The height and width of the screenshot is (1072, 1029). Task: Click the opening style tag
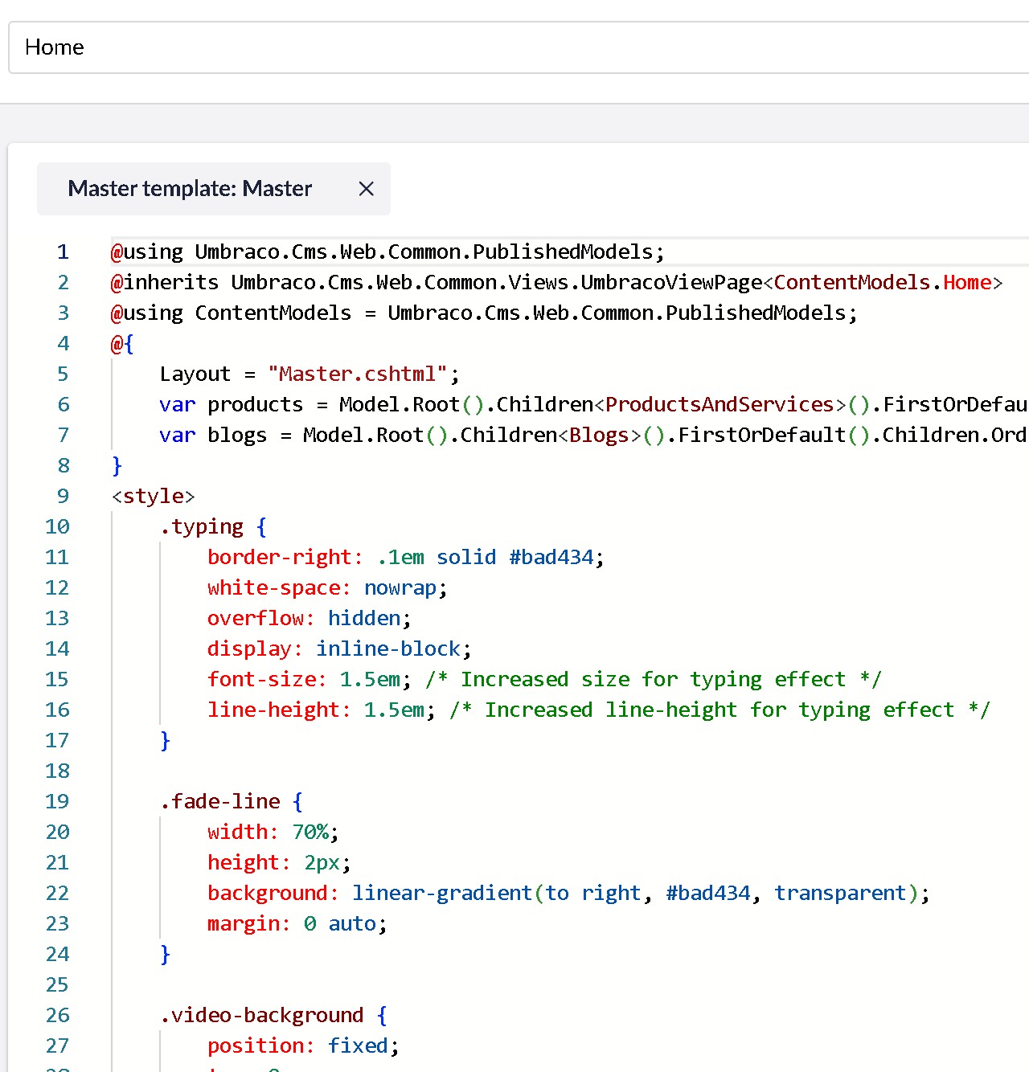tap(153, 497)
